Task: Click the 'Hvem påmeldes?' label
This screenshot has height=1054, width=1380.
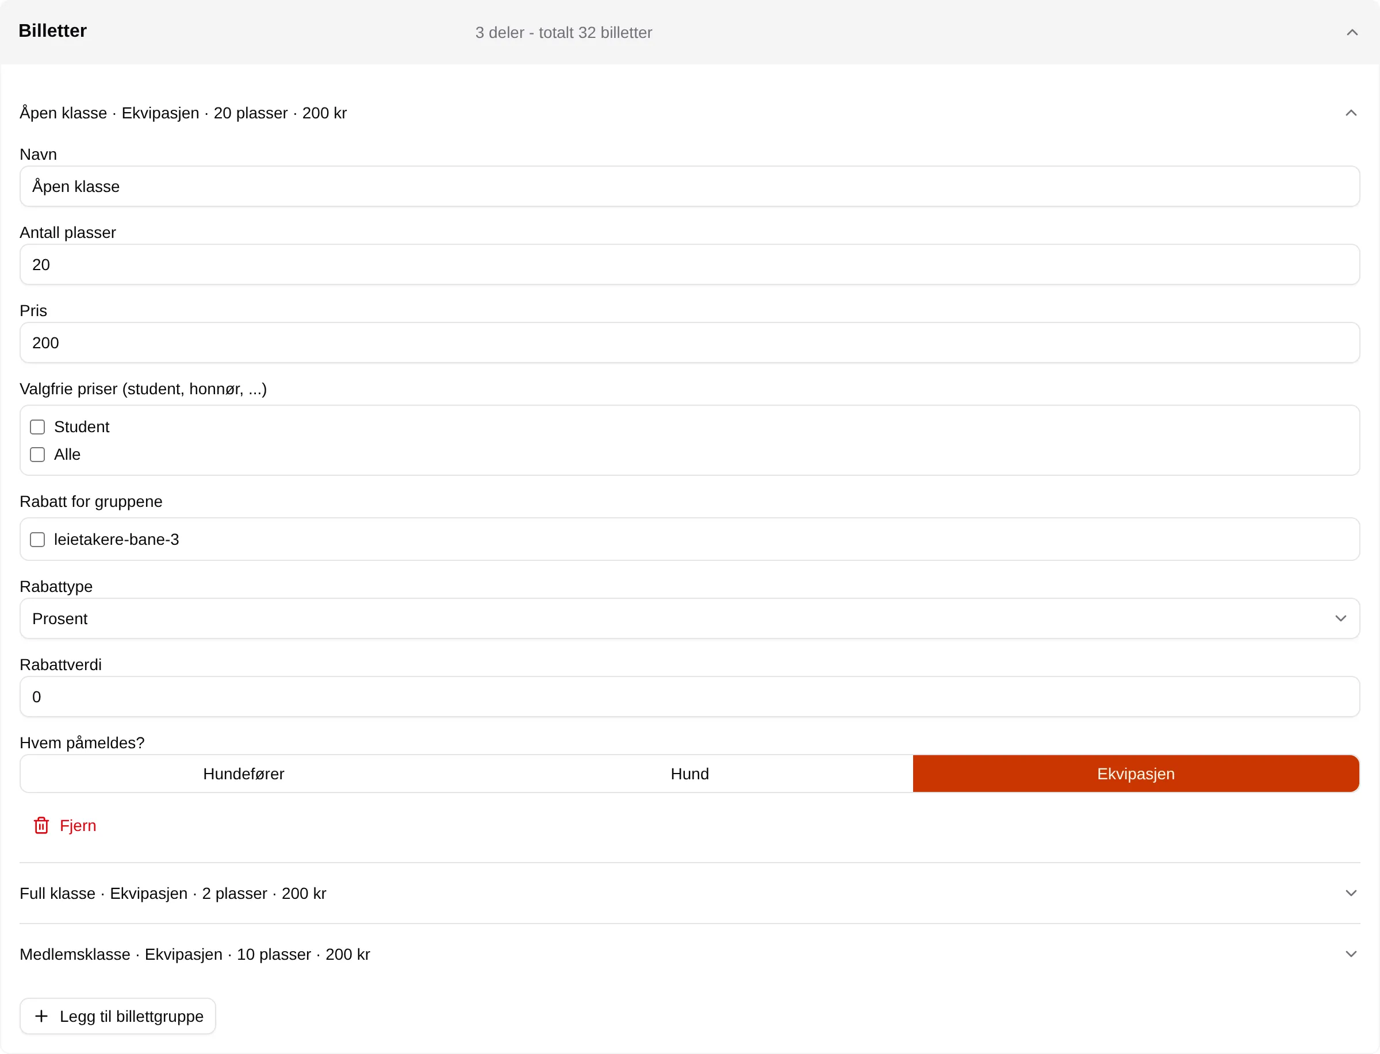Action: point(82,743)
